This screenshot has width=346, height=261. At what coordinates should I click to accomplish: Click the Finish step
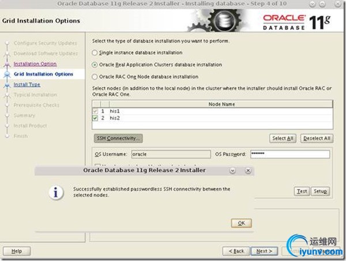[x=21, y=136]
